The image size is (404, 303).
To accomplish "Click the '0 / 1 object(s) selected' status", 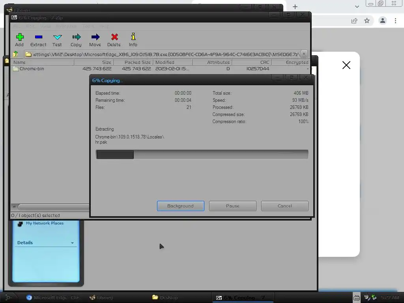I will (x=36, y=215).
